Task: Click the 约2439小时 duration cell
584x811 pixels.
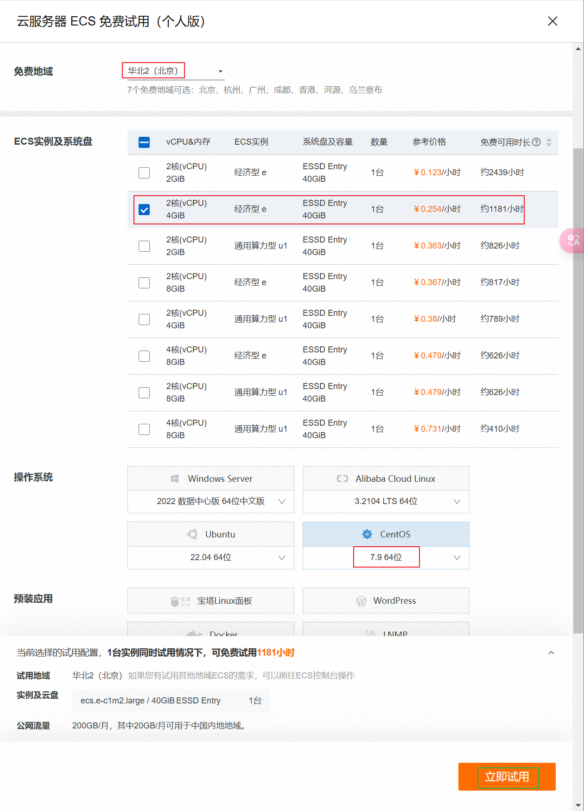Action: tap(502, 172)
